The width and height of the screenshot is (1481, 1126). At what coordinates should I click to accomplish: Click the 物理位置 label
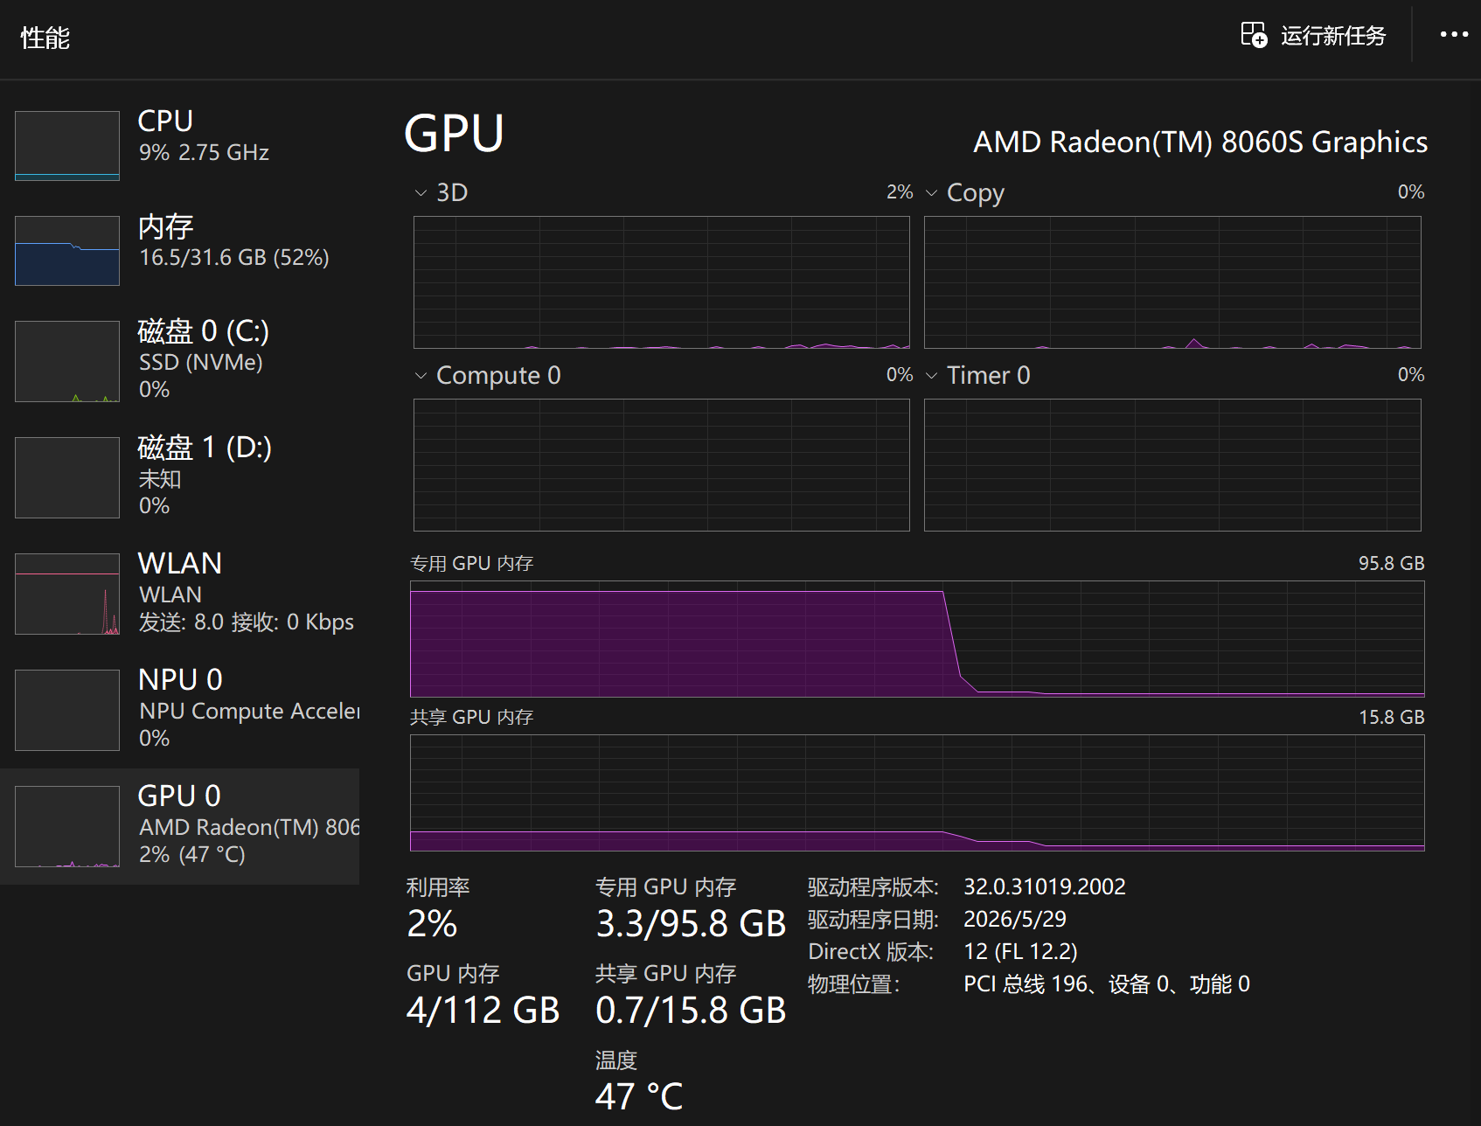[x=854, y=984]
